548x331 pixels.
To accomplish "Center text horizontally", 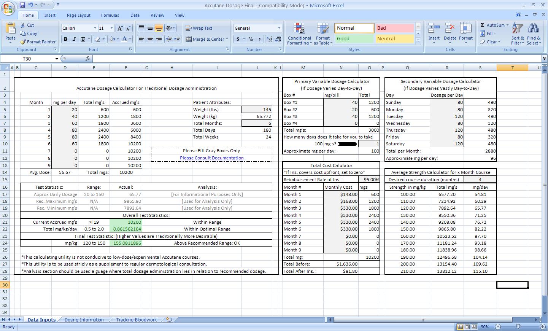I will click(x=150, y=39).
